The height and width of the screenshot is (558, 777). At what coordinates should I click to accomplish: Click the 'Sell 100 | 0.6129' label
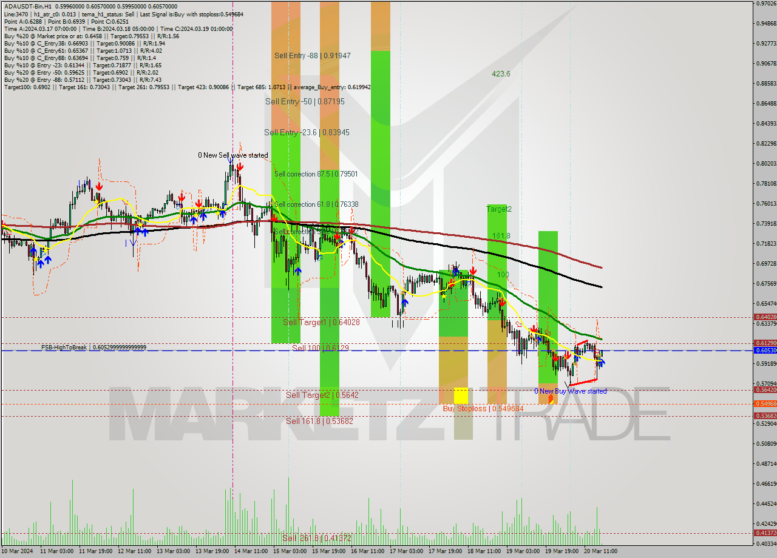320,348
